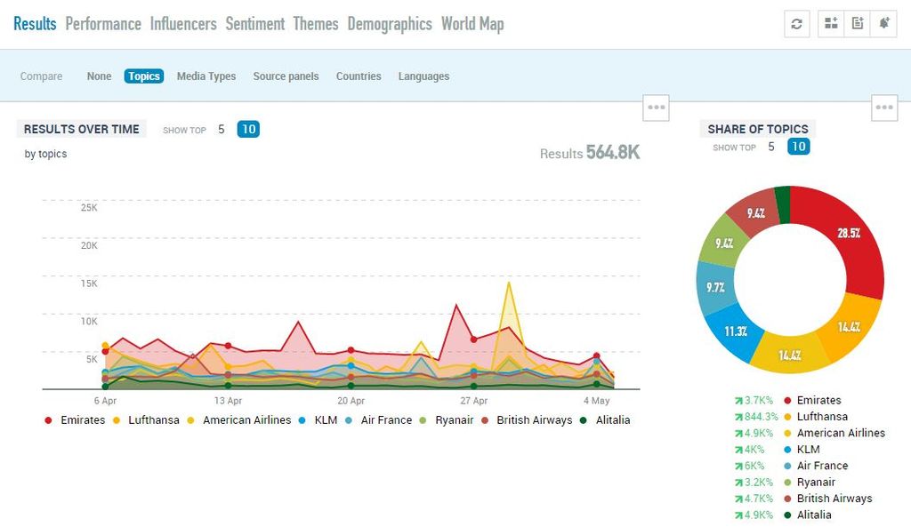
Task: Click the refresh results icon
Action: coord(796,24)
